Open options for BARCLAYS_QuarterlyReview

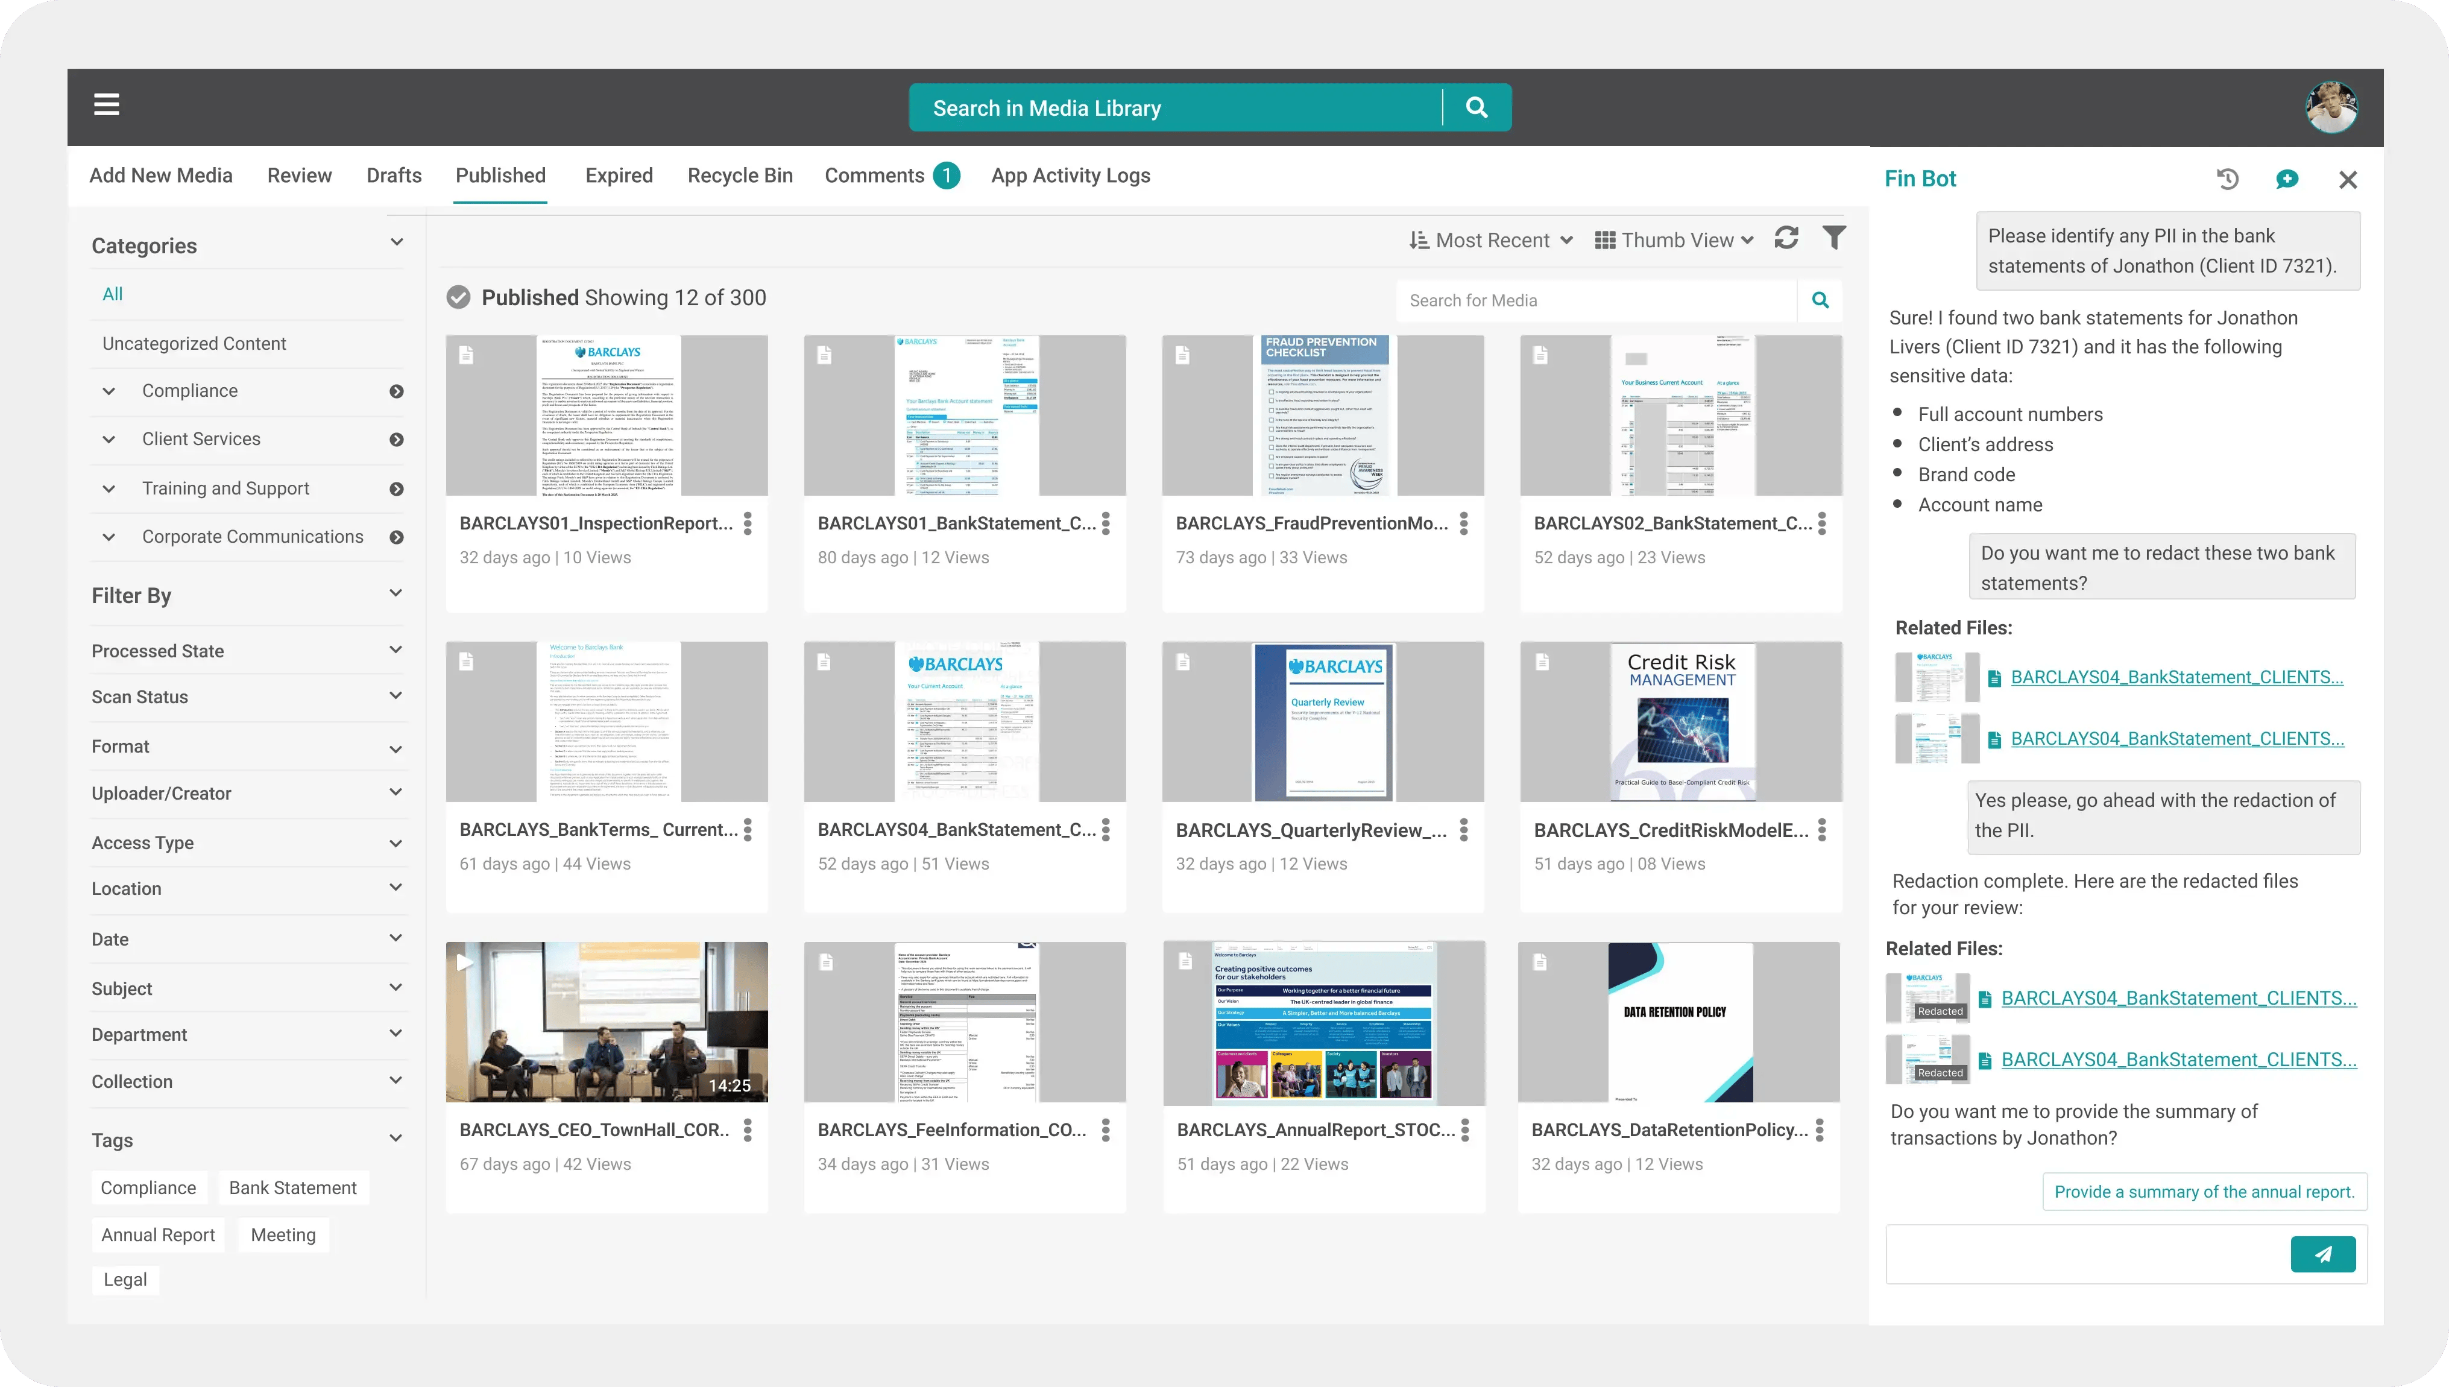(1463, 830)
